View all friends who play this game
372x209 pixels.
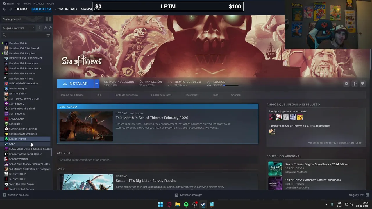pyautogui.click(x=335, y=143)
